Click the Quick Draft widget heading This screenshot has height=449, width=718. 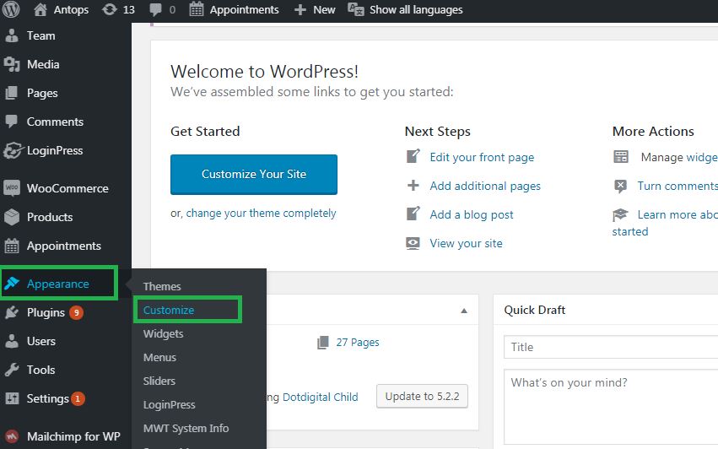[534, 311]
